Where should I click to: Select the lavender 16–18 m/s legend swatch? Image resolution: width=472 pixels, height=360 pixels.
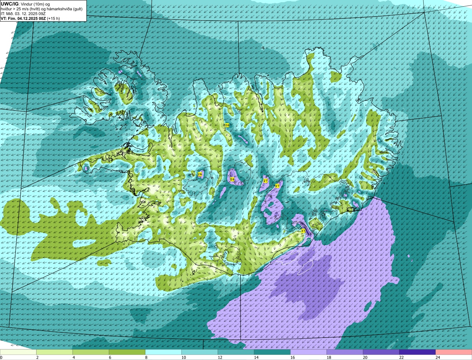309,352
